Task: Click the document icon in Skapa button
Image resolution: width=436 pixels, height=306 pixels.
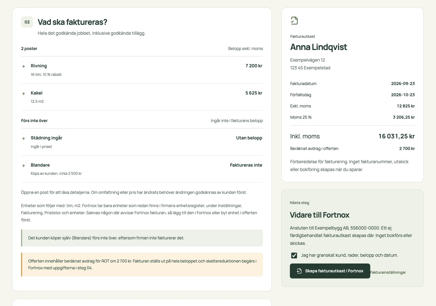Action: click(299, 271)
